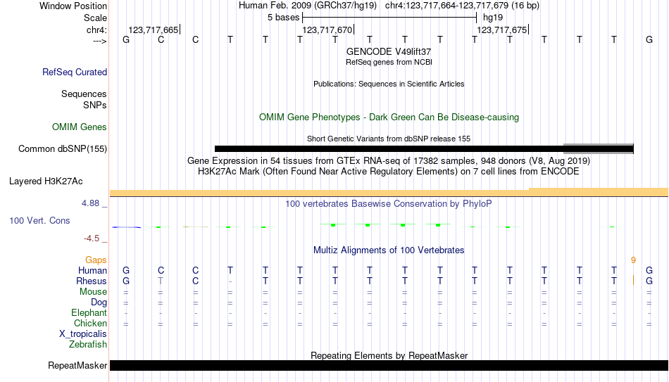This screenshot has height=382, width=669.
Task: Click the 5 bases scale bar line
Action: (x=389, y=18)
